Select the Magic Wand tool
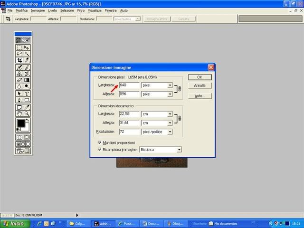The height and width of the screenshot is (228, 304). 27,54
